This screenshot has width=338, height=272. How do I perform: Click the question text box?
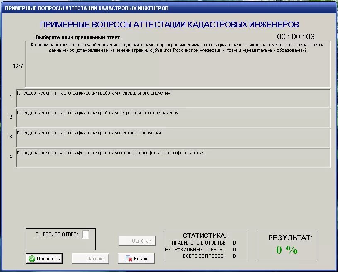click(178, 64)
